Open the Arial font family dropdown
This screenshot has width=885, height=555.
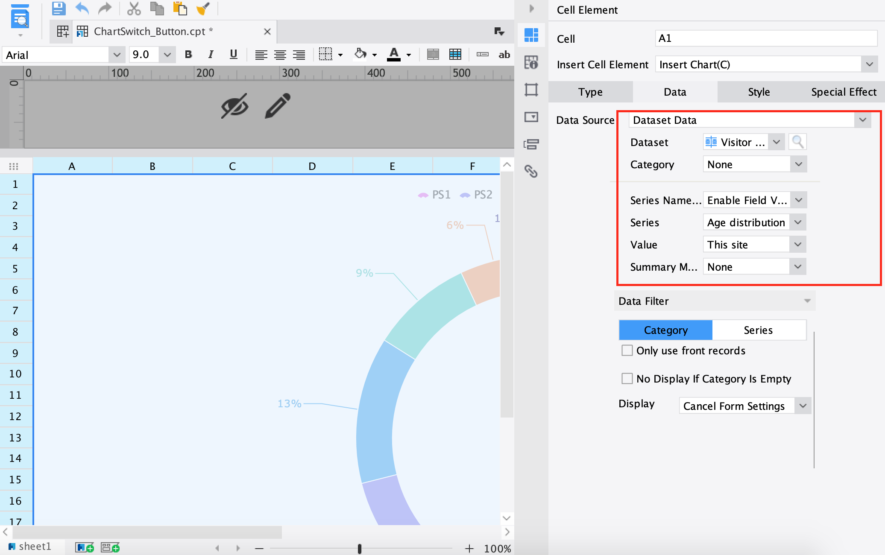pos(117,55)
